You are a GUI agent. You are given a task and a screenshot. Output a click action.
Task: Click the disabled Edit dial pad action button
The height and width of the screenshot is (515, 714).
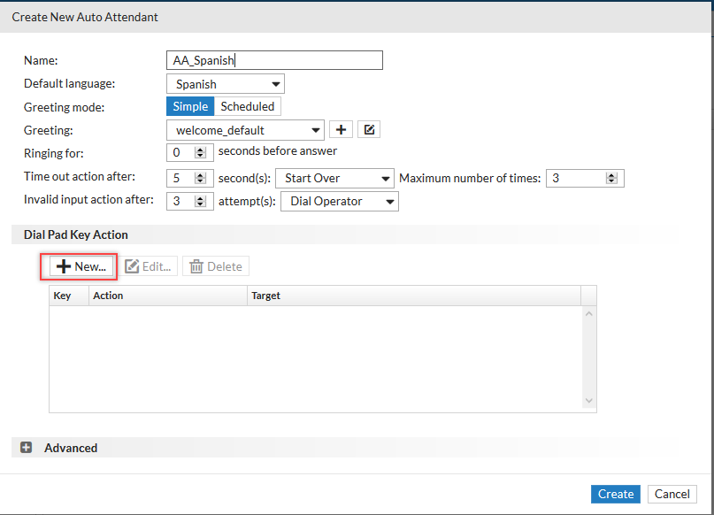tap(148, 266)
